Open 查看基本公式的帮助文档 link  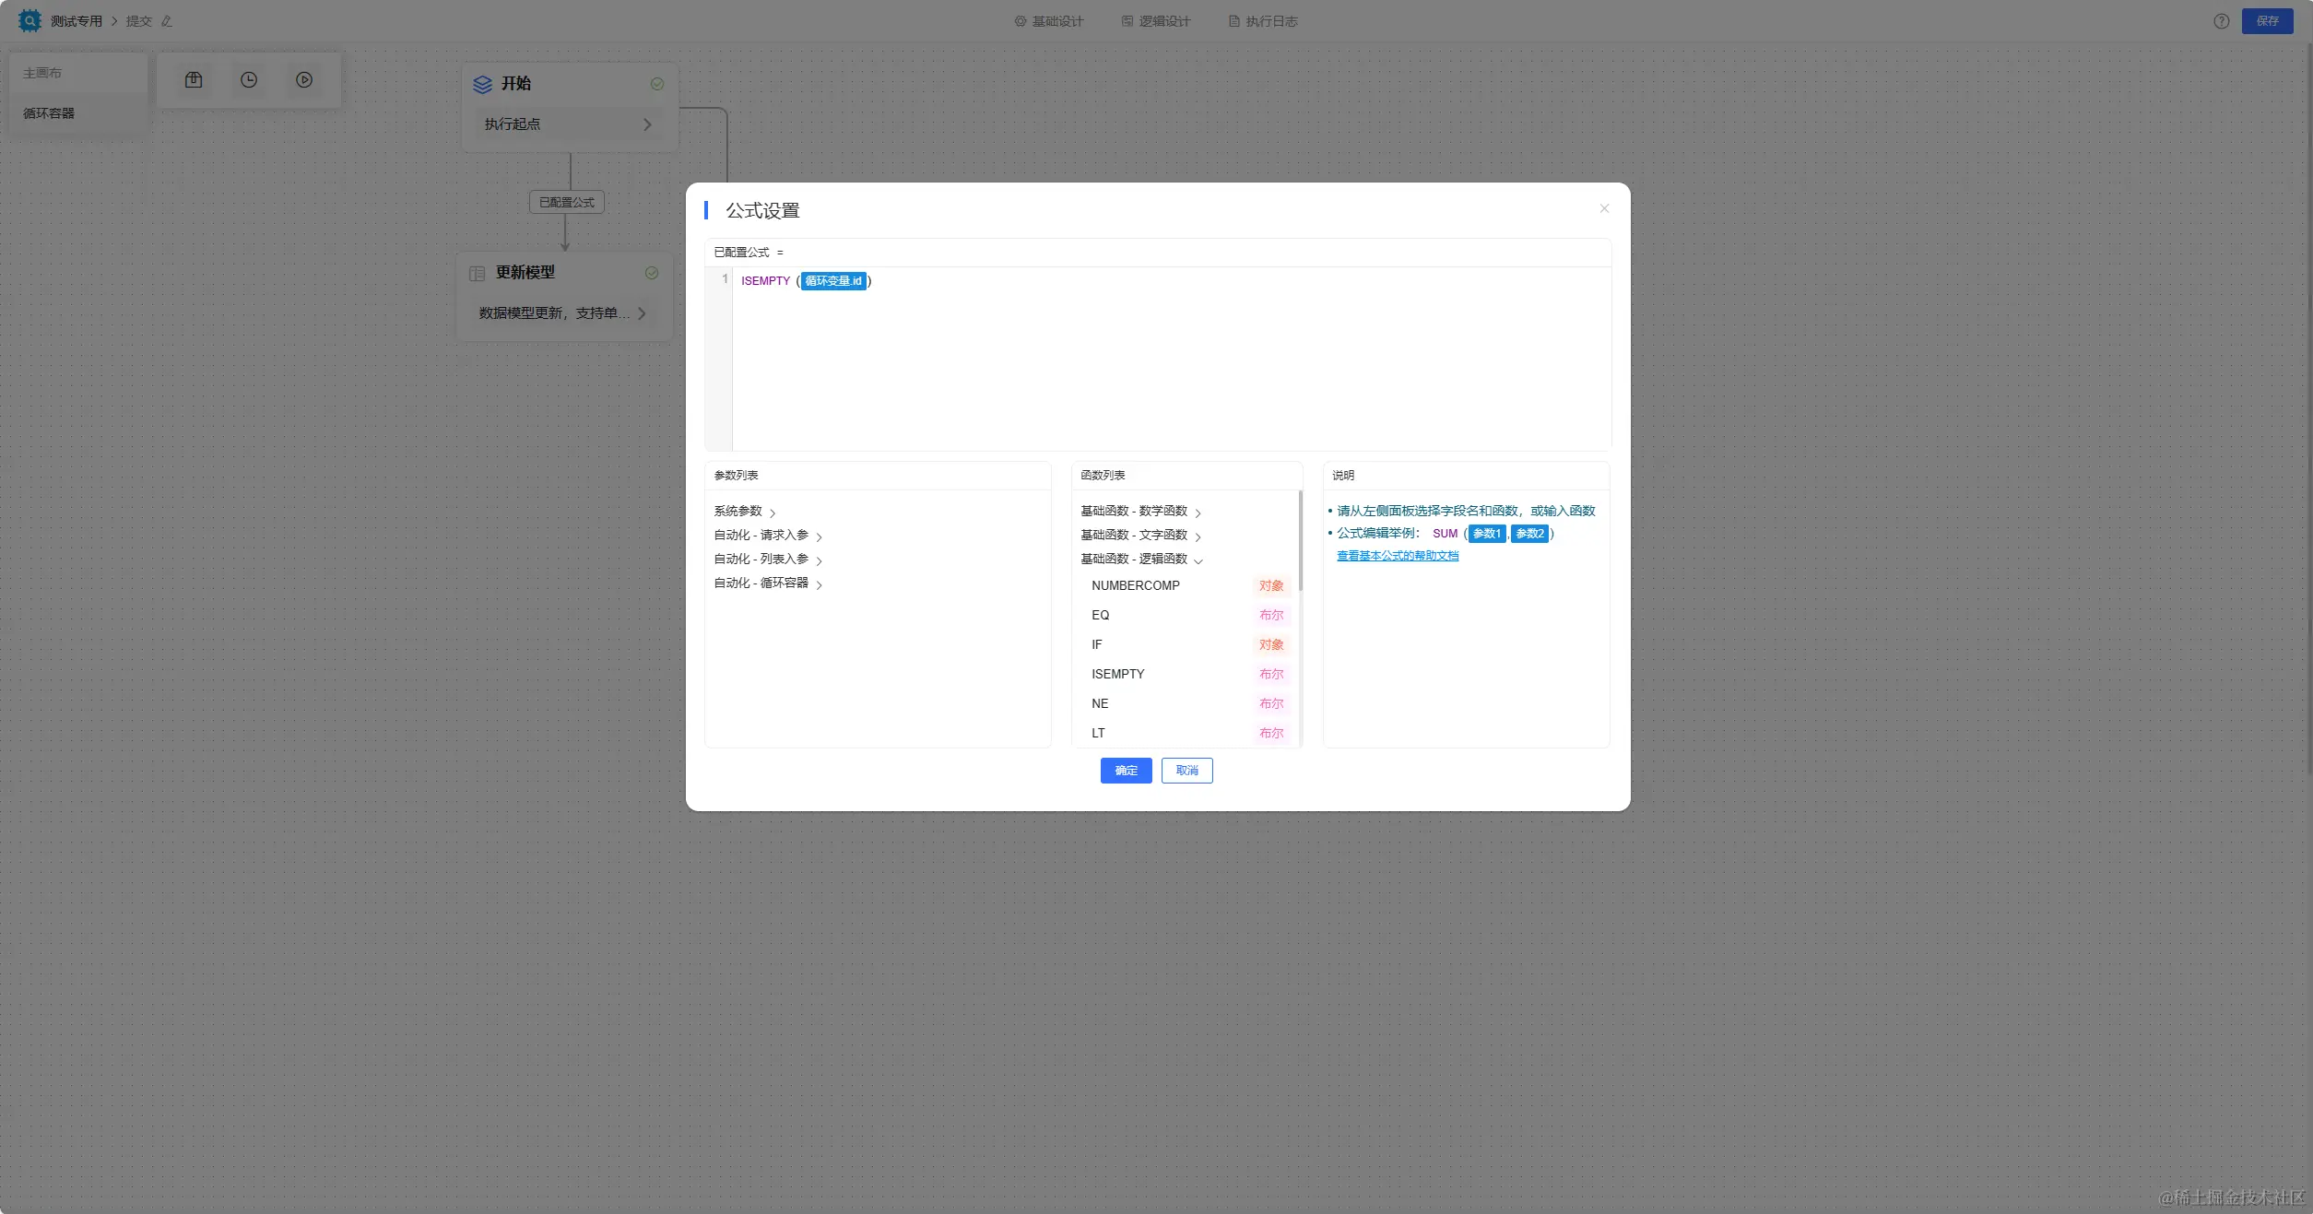point(1398,556)
